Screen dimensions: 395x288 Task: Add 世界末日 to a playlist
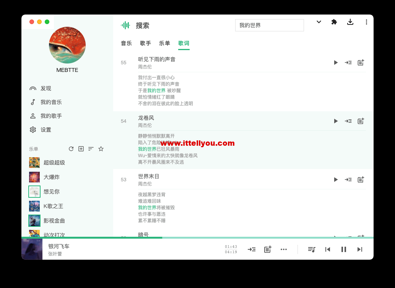click(361, 179)
